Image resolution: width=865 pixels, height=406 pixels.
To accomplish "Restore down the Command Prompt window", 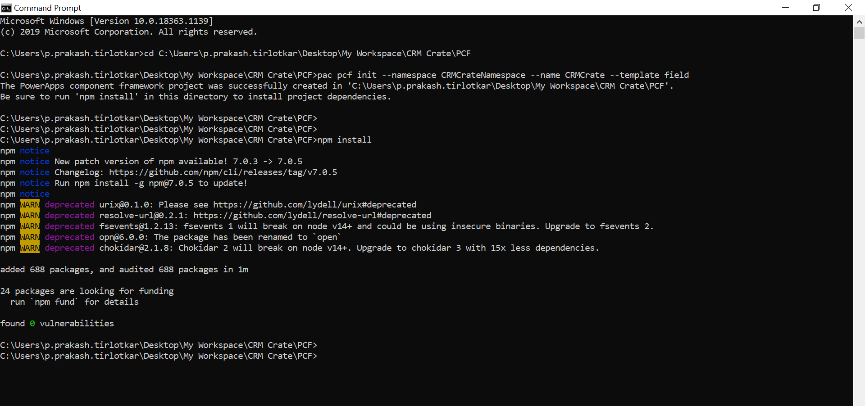I will [x=816, y=8].
